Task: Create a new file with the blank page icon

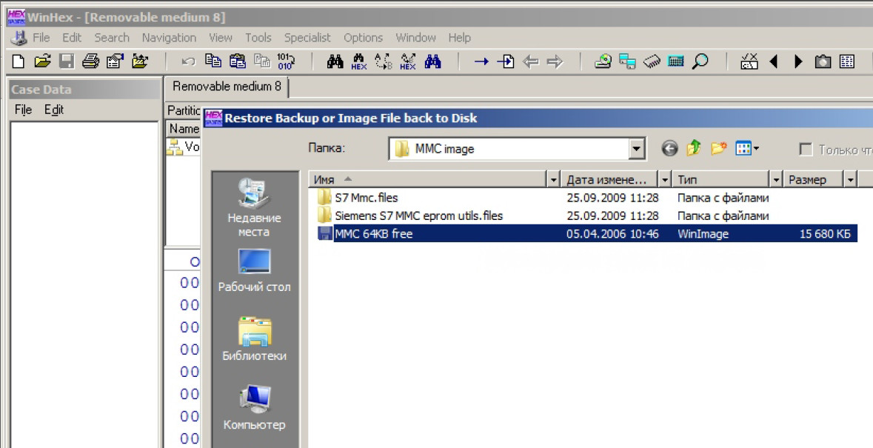Action: (x=18, y=61)
